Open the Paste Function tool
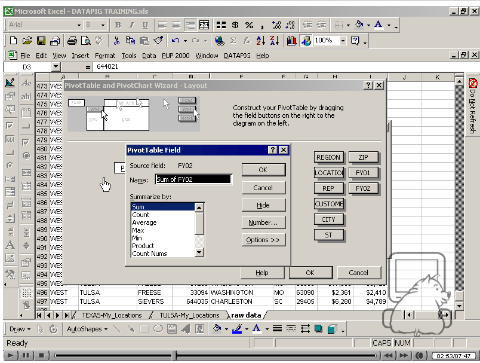This screenshot has height=363, width=480. tap(246, 41)
